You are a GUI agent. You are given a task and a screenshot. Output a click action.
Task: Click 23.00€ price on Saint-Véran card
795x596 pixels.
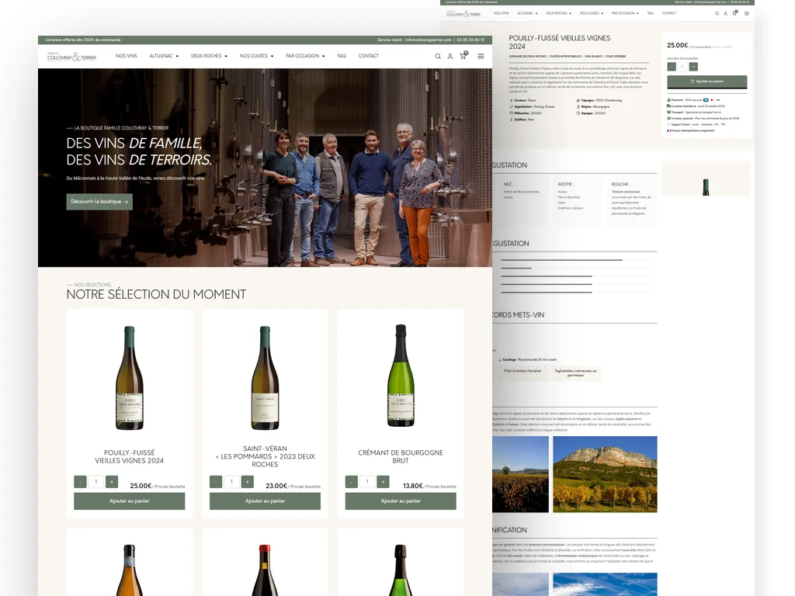(276, 486)
